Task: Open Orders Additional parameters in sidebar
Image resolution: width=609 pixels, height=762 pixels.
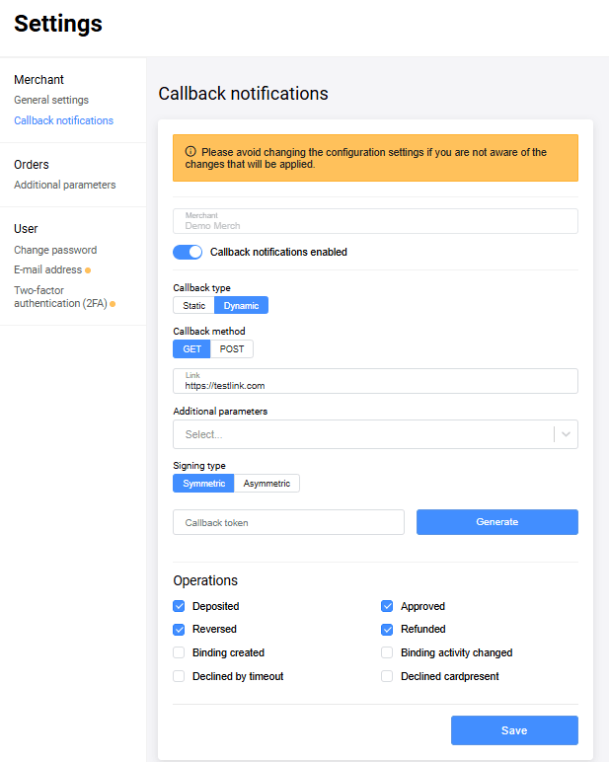Action: pyautogui.click(x=64, y=185)
